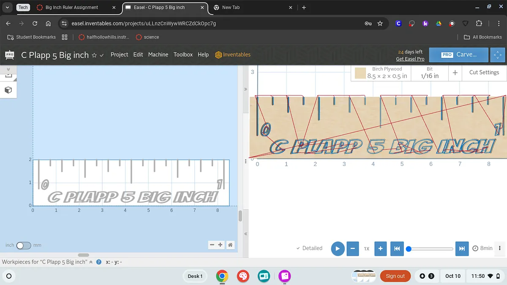
Task: Open the 1/16 in Bit selector
Action: click(429, 73)
